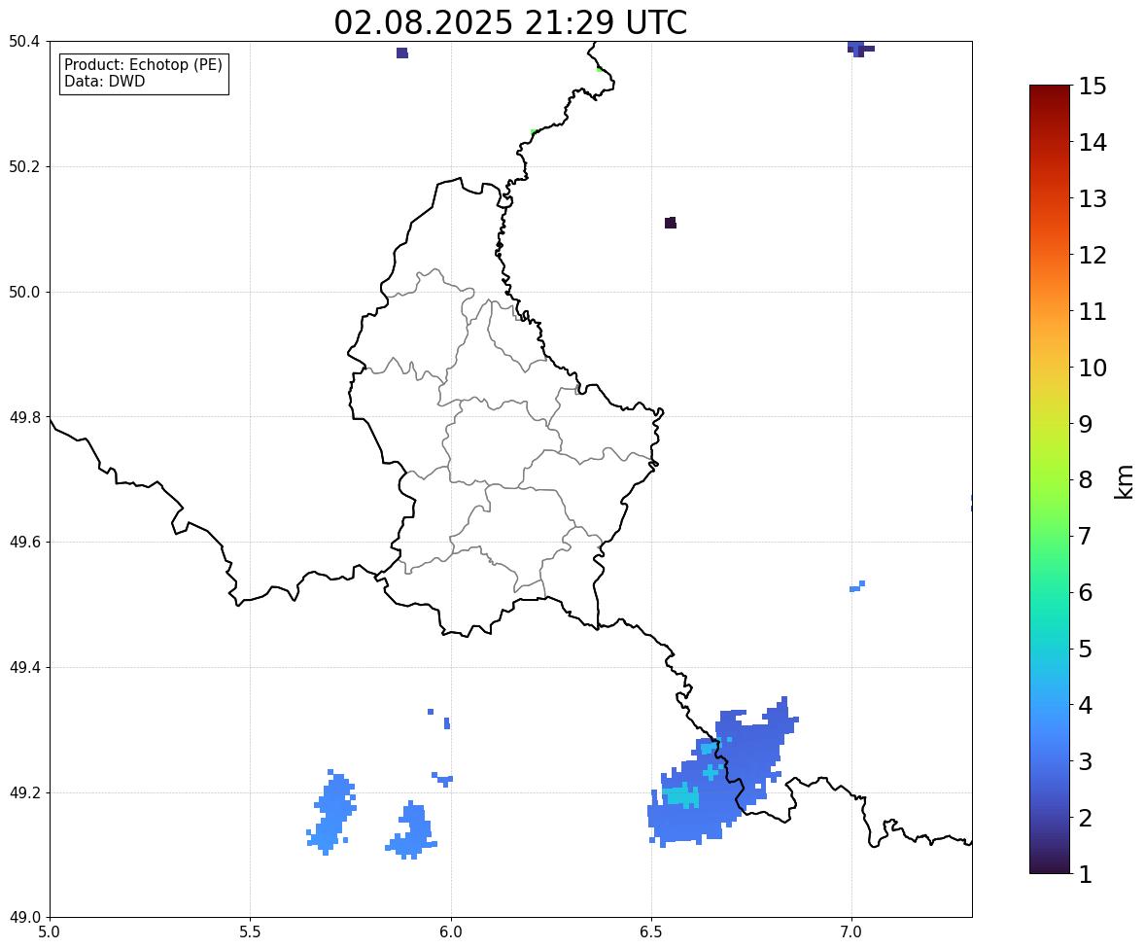Click the x-axis label 6.0
The image size is (1145, 949).
[451, 932]
